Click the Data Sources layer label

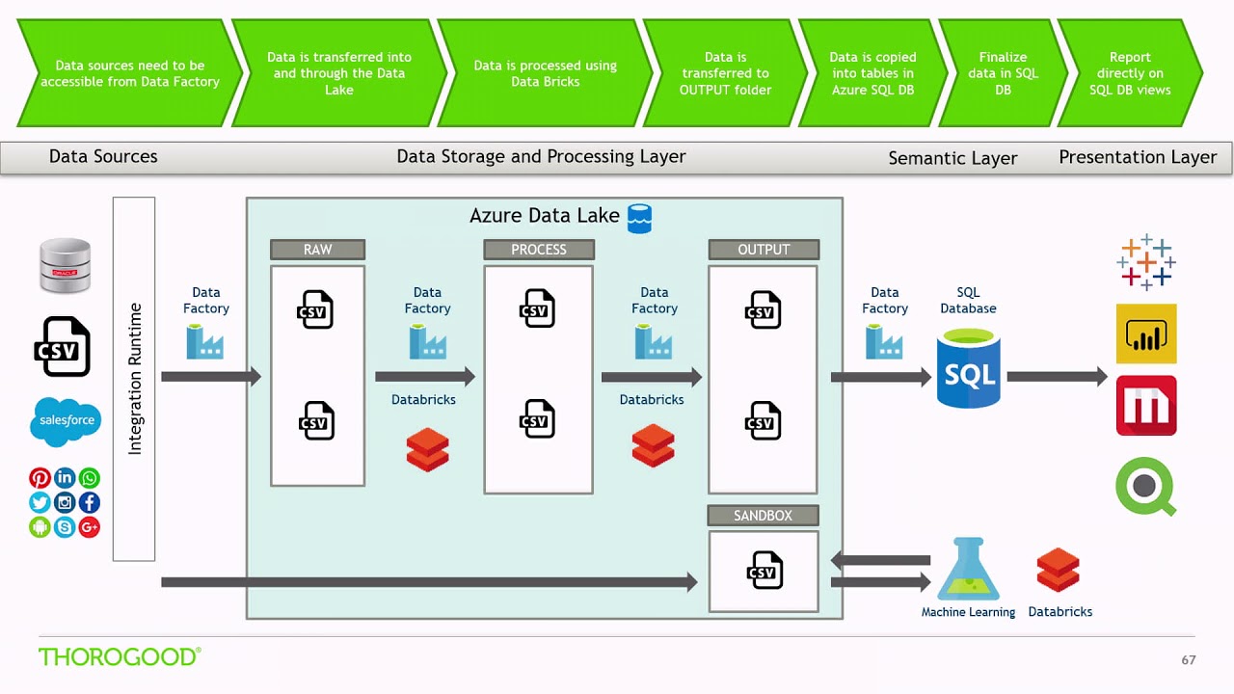[x=103, y=156]
